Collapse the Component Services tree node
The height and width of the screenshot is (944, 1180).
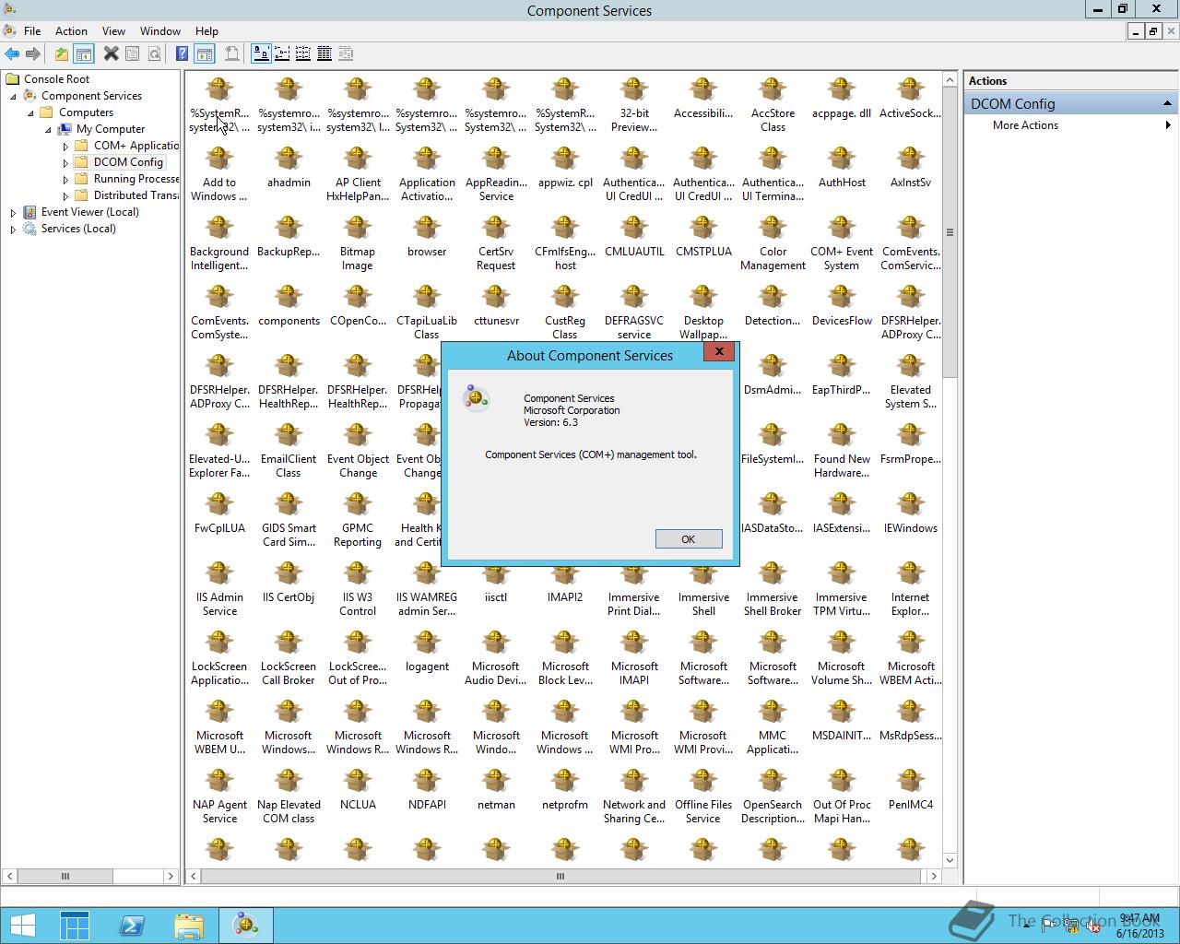(x=13, y=96)
